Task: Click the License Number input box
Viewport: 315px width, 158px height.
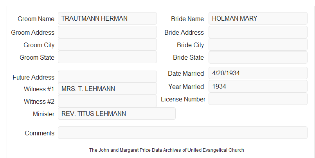Action: tap(258, 99)
